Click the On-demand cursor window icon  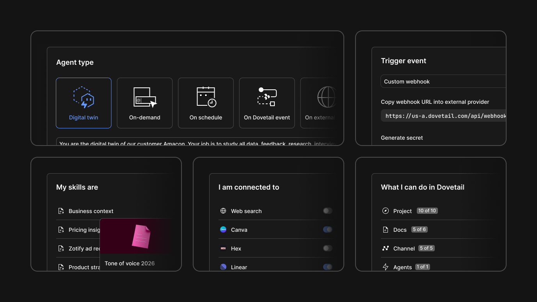coord(145,97)
